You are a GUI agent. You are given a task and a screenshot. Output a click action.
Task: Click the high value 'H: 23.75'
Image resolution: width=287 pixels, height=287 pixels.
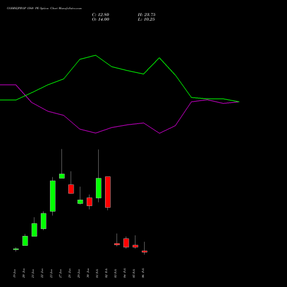point(146,15)
